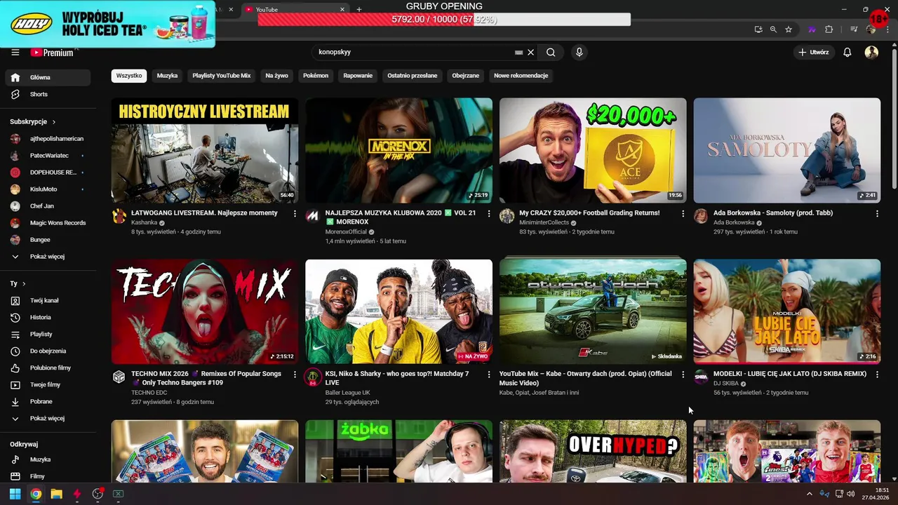Start voice search with the microphone icon
Screen dimensions: 898x505
[579, 53]
